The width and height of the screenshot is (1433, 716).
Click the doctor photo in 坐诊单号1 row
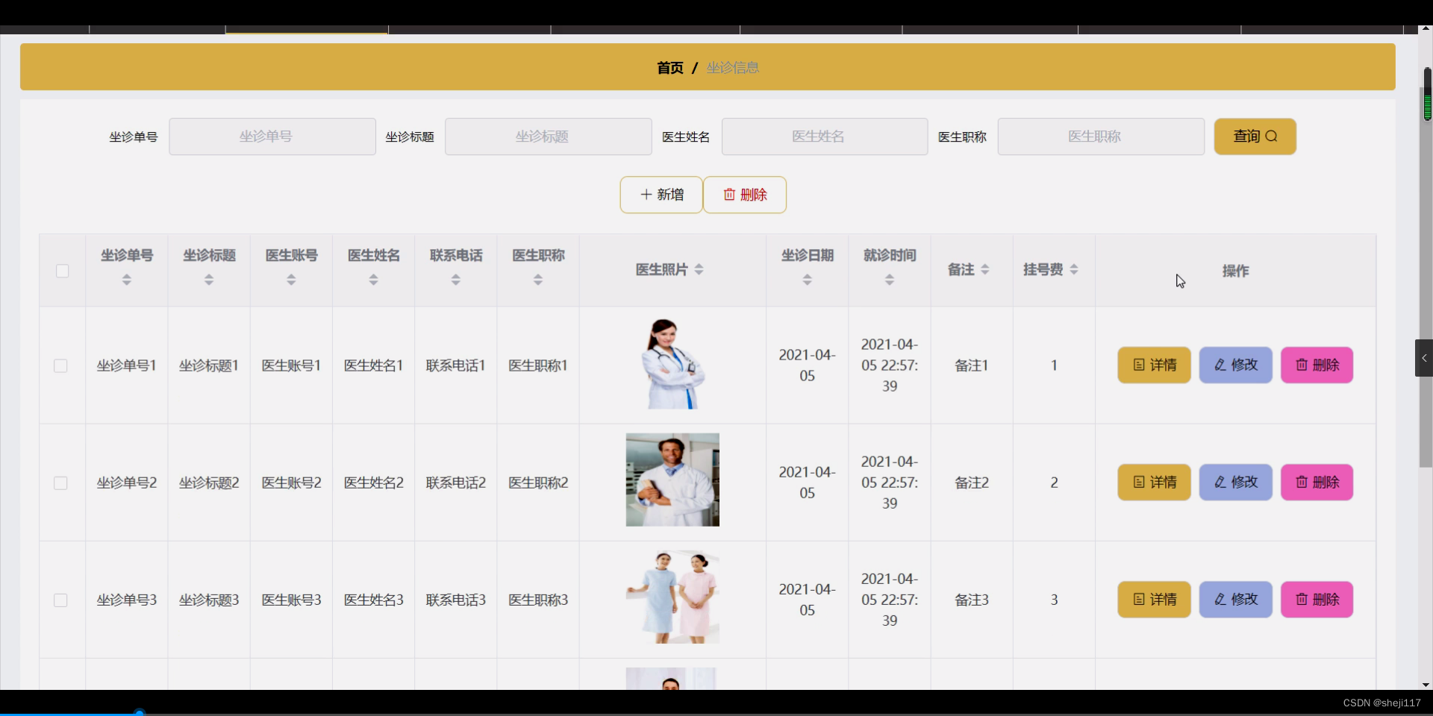(x=672, y=363)
